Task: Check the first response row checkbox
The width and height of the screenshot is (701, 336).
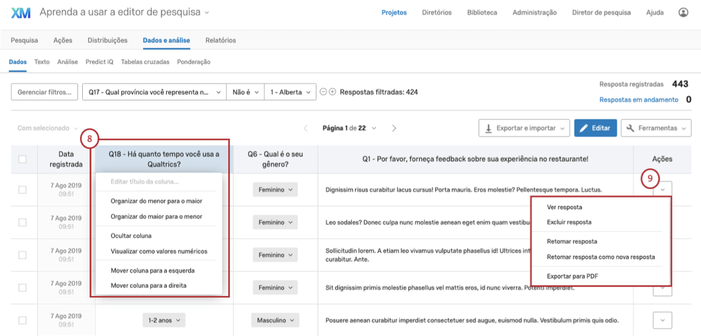Action: point(23,190)
